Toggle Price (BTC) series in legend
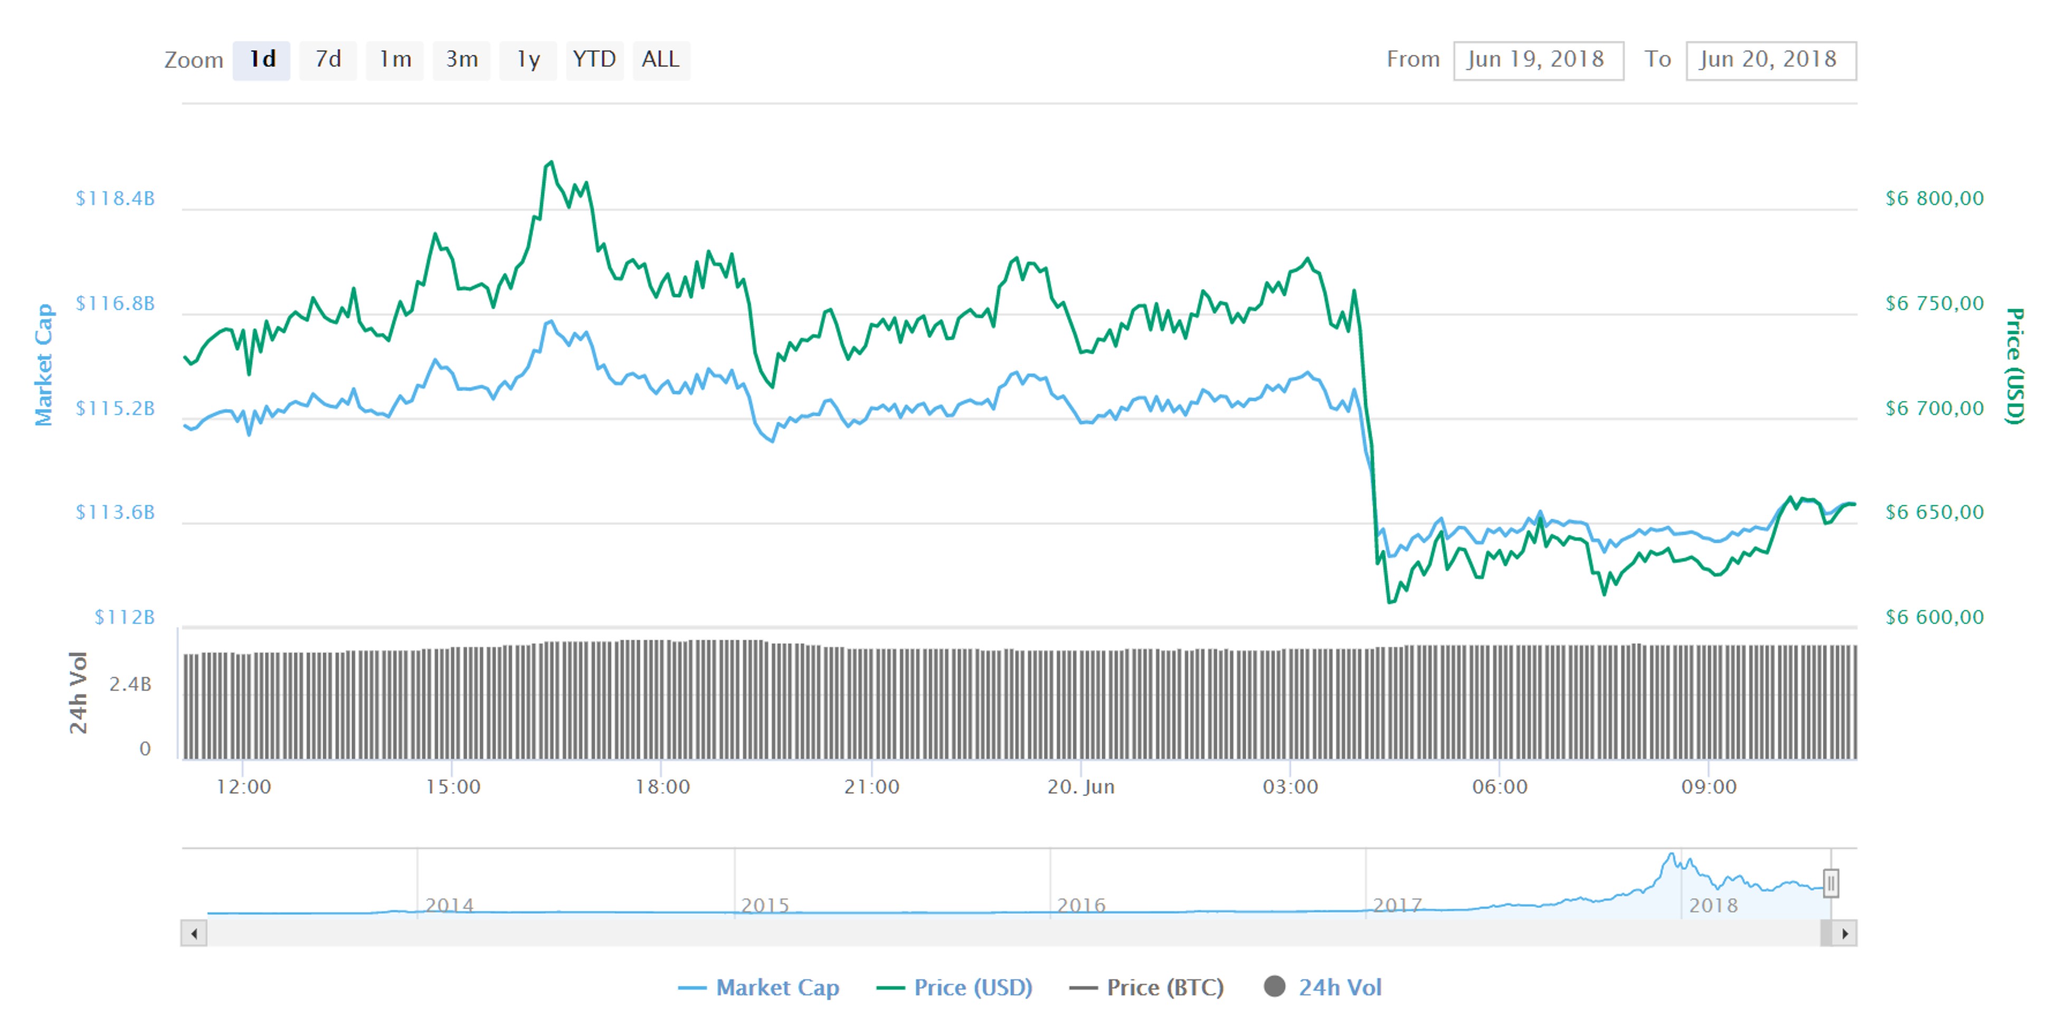2060x1013 pixels. point(1146,988)
